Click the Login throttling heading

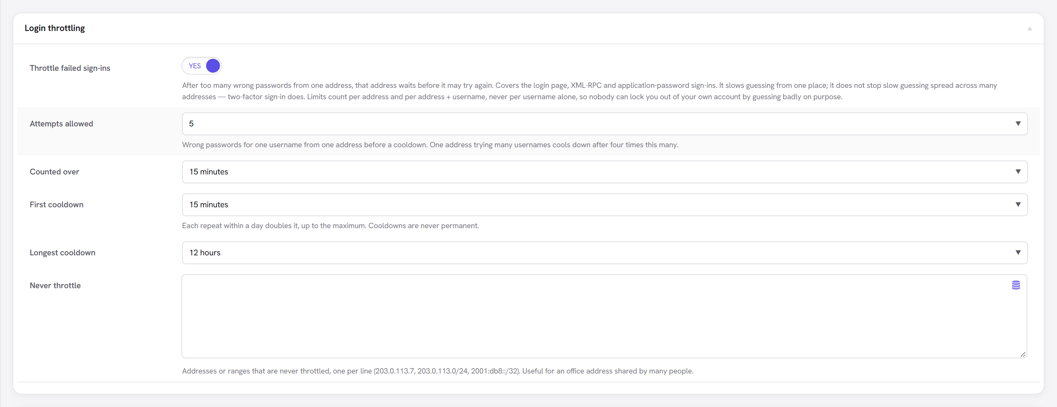click(55, 28)
